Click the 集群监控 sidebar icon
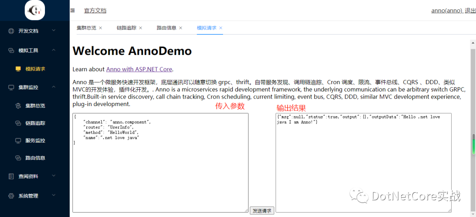The width and height of the screenshot is (476, 217). [11, 88]
